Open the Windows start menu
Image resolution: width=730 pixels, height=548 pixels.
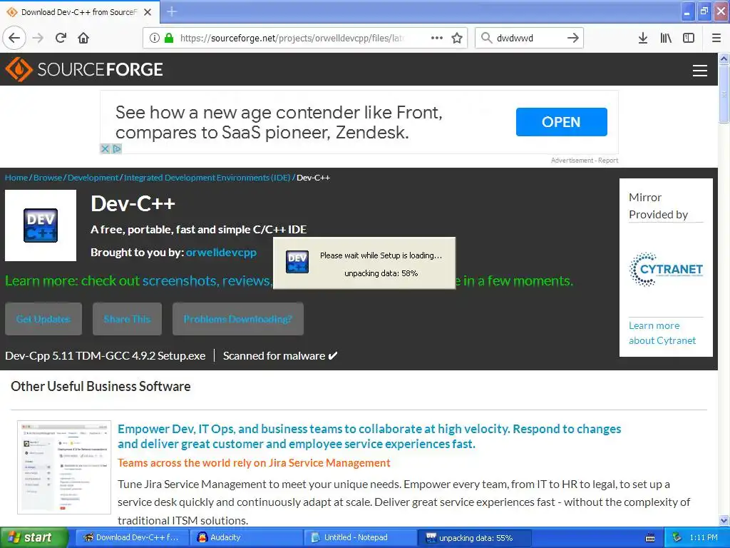pos(34,538)
